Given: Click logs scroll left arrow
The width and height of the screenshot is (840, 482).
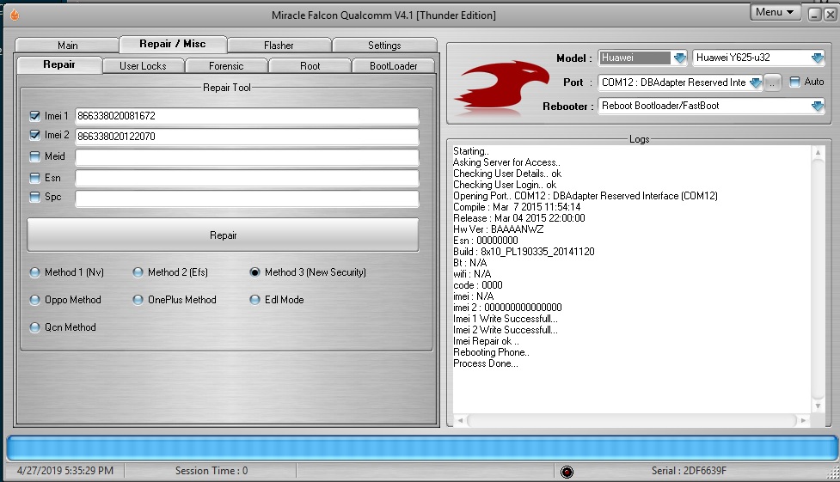Looking at the screenshot, I should pos(460,420).
